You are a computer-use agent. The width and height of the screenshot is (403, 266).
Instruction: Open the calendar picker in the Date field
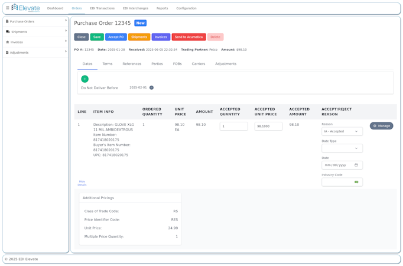356,165
